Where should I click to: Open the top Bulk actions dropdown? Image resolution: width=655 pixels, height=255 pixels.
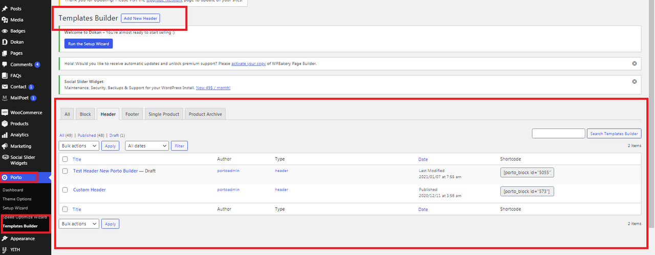[x=79, y=146]
